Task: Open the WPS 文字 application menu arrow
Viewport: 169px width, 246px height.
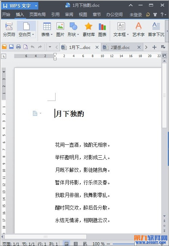Action: click(x=36, y=6)
